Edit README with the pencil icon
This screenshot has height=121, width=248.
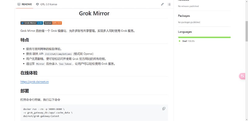(x=162, y=4)
